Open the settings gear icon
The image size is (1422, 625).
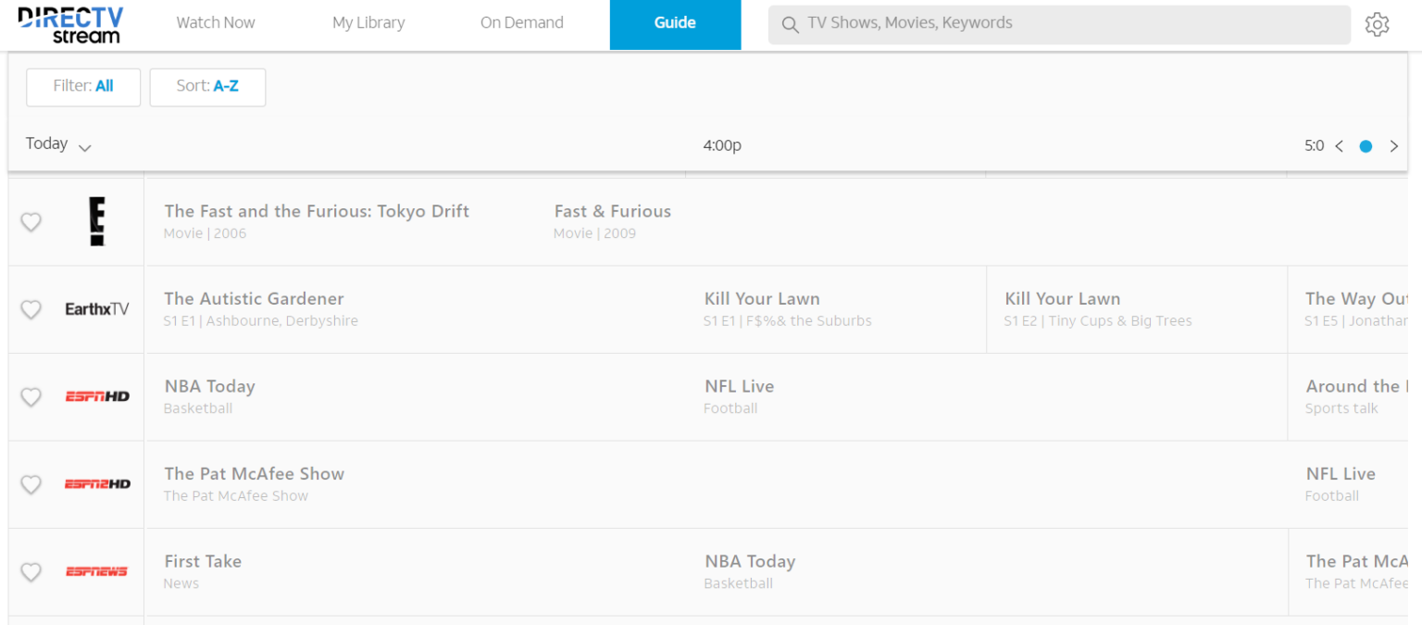coord(1378,25)
